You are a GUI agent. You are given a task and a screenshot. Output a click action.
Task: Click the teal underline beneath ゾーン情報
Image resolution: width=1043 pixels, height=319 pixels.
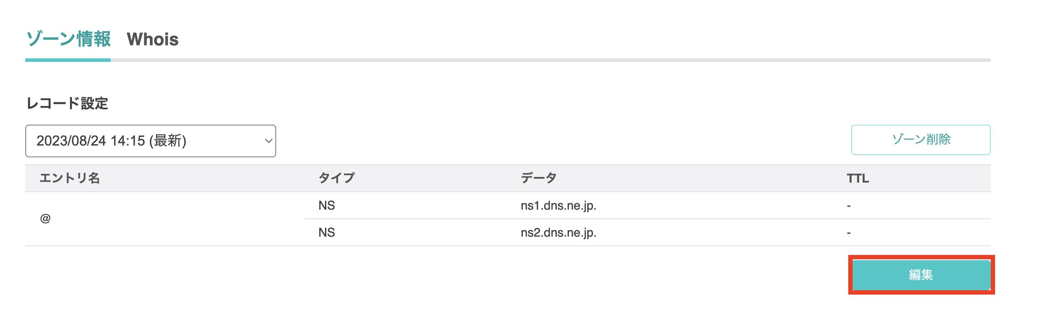click(x=68, y=60)
